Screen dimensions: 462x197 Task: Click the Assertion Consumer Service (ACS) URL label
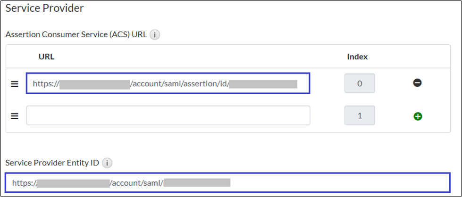pyautogui.click(x=76, y=34)
